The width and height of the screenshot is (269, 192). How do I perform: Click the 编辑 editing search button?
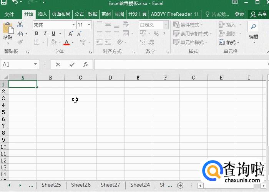(253, 33)
